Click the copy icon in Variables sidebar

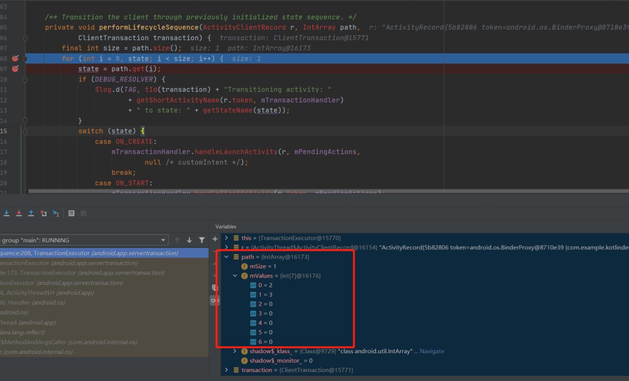pos(215,288)
